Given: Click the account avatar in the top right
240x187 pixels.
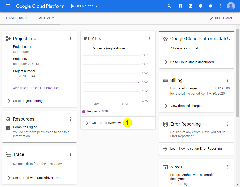Looking at the screenshot, I should click(x=231, y=6).
